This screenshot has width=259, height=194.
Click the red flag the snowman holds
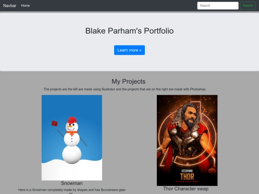[55, 124]
